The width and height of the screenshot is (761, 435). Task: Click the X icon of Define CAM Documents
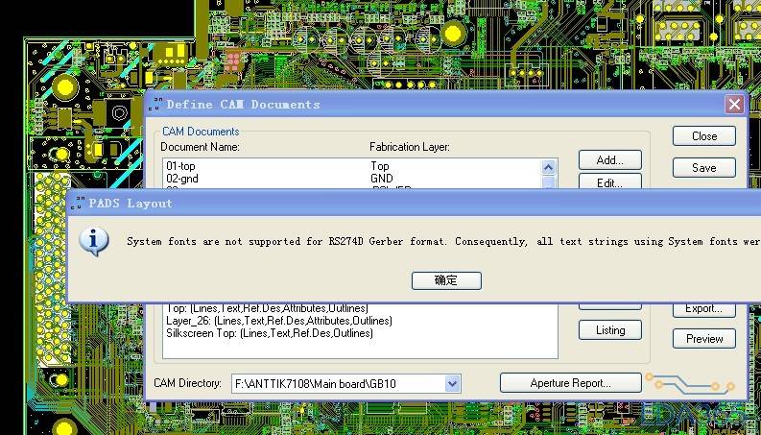(x=734, y=104)
